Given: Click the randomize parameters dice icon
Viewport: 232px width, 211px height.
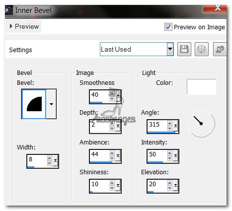Looking at the screenshot, I should [x=202, y=49].
